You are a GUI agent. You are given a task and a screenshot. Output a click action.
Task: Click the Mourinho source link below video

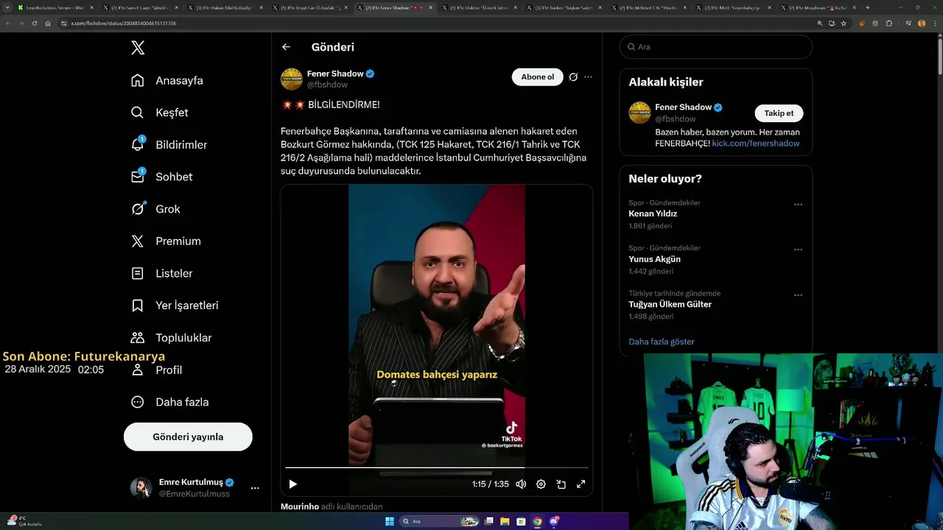pos(299,506)
